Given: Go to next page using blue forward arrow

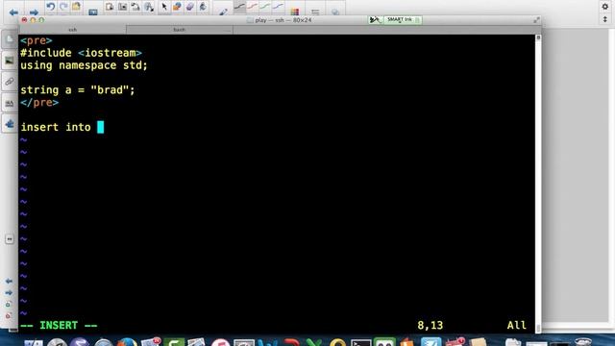Looking at the screenshot, I should coord(34,12).
